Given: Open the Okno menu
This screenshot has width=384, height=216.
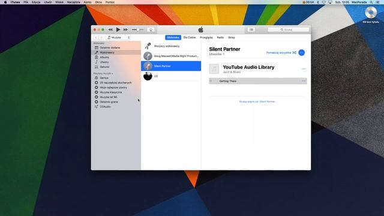Looking at the screenshot, I should click(98, 2).
